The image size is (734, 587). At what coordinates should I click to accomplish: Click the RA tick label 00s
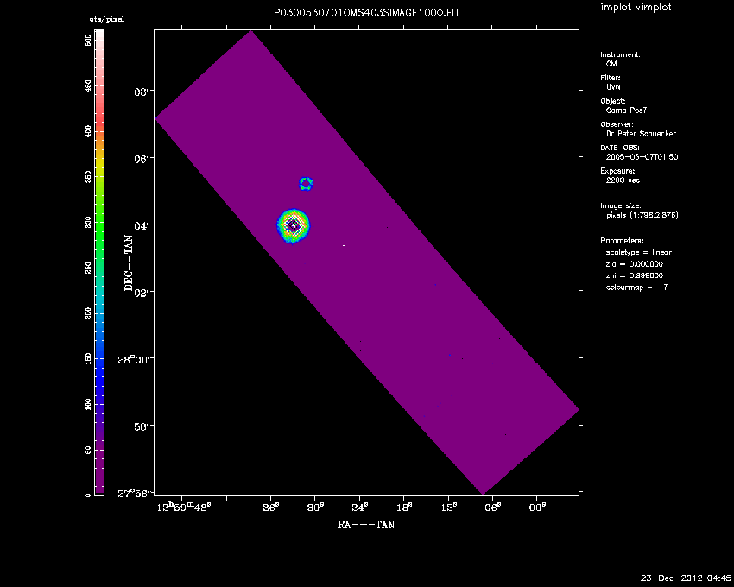click(538, 508)
